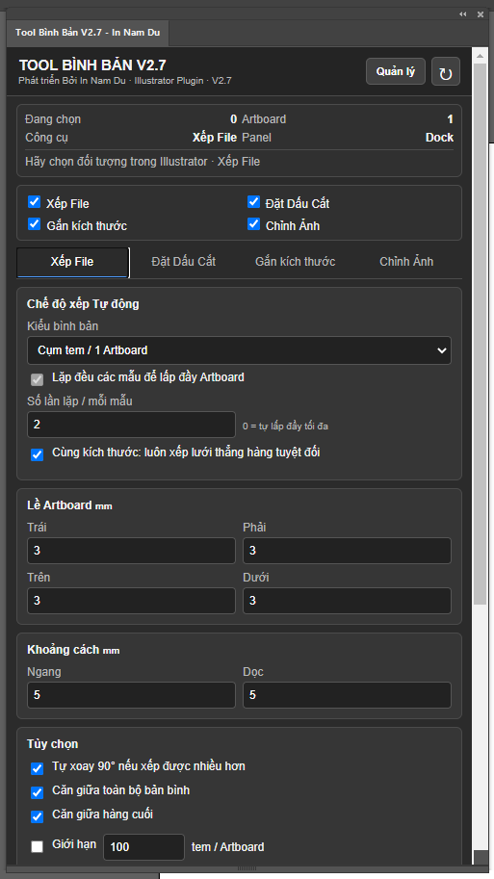This screenshot has width=494, height=879.
Task: Switch to the Gắn kích thước tab
Action: pyautogui.click(x=295, y=262)
